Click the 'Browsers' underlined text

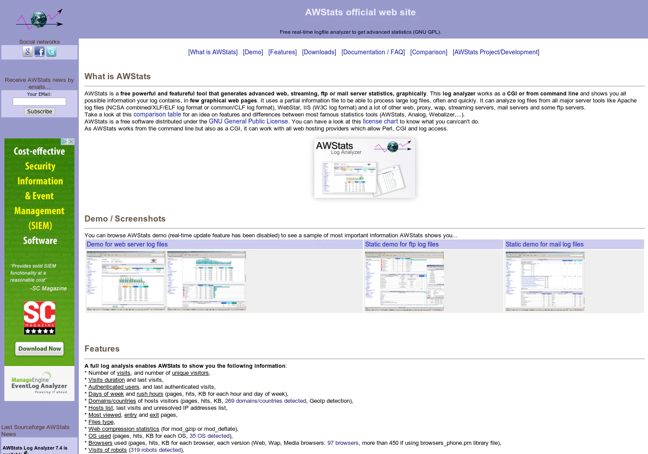100,443
